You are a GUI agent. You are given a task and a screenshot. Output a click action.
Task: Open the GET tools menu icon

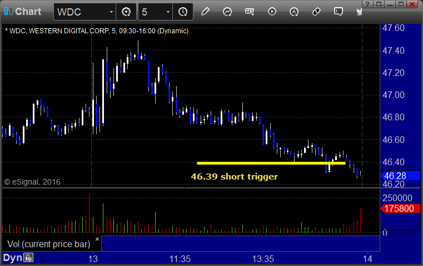250,12
